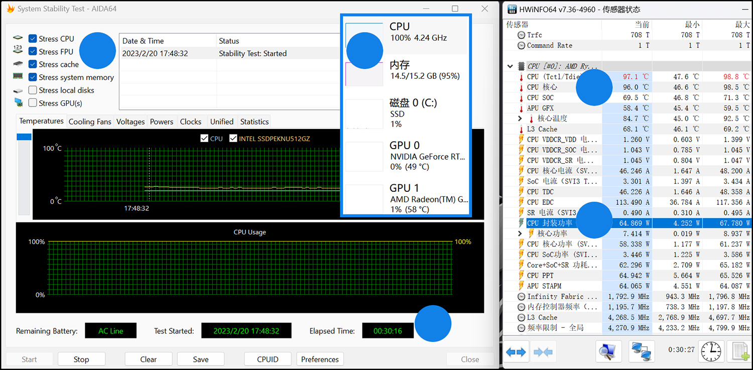The width and height of the screenshot is (753, 370).
Task: Toggle the CPU checkbox above the temperature graph
Action: click(x=204, y=139)
